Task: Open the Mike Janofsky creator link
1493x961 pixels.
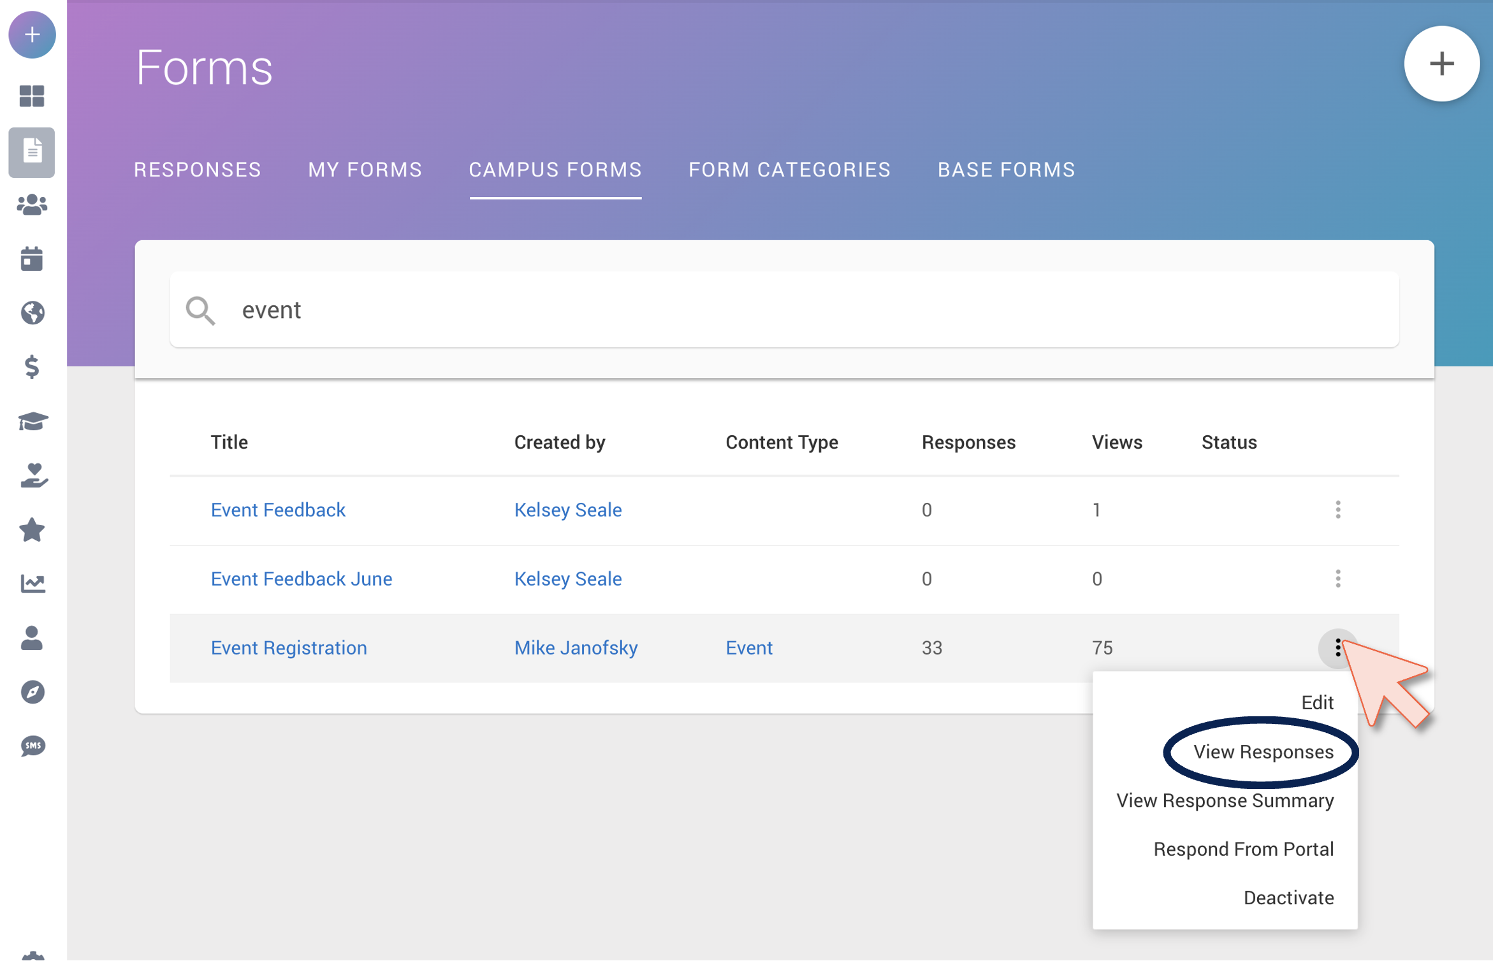Action: (576, 647)
